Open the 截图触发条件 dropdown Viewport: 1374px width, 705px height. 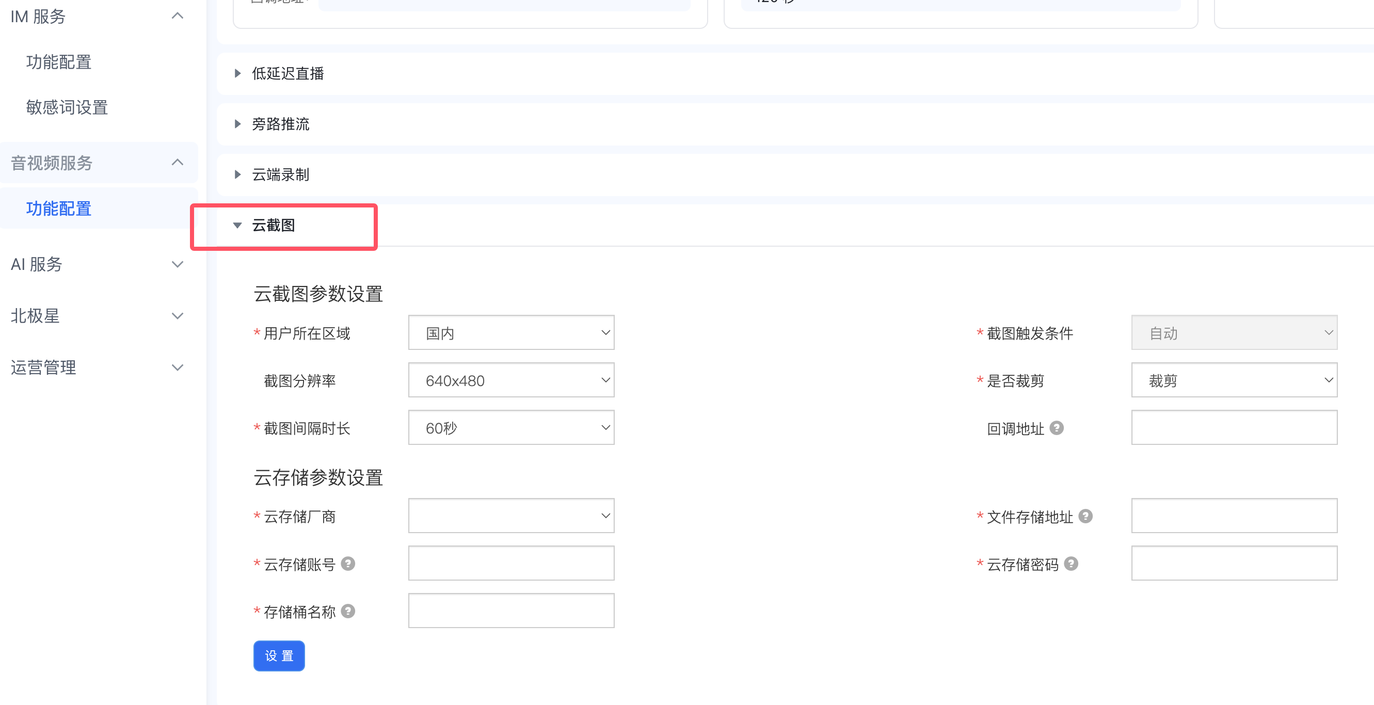pyautogui.click(x=1234, y=332)
